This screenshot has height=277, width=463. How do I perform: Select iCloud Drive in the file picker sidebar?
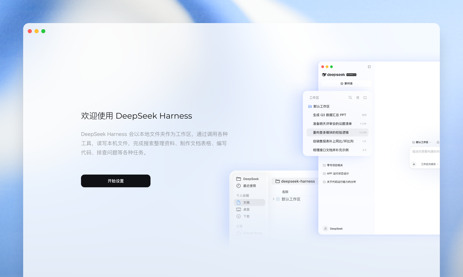click(250, 233)
